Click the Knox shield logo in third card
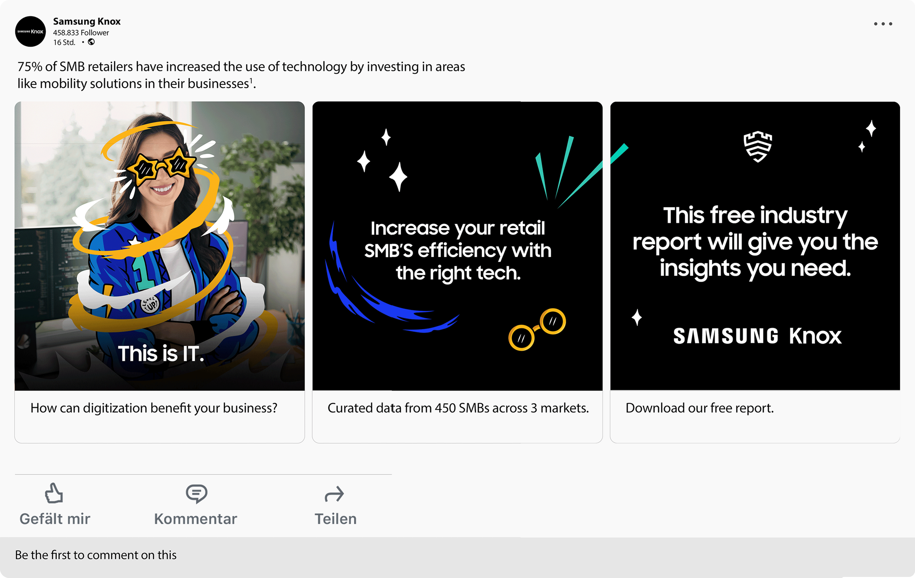Image resolution: width=915 pixels, height=578 pixels. [758, 147]
